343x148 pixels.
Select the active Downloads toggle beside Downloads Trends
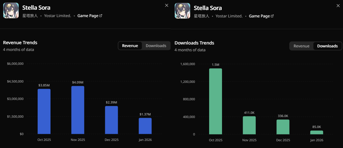tap(327, 46)
